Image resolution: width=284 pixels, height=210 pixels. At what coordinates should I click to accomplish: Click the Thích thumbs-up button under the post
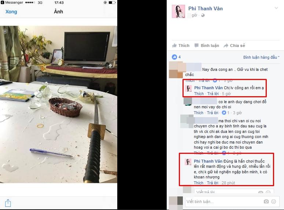pyautogui.click(x=181, y=46)
